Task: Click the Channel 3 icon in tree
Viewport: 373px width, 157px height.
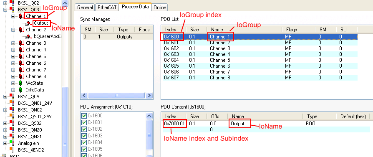Action: 21,43
